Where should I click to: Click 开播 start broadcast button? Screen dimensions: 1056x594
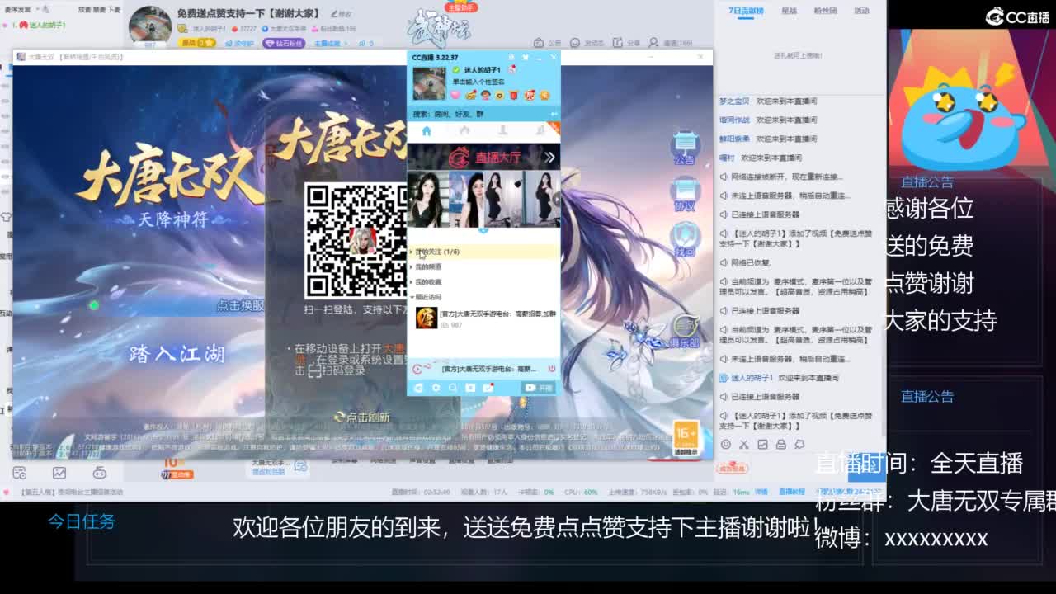click(540, 388)
